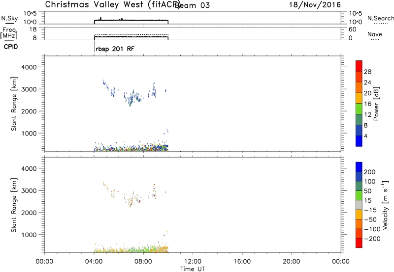Select the red bottom segment of Velocity colorbar
This screenshot has width=394, height=272.
(359, 243)
